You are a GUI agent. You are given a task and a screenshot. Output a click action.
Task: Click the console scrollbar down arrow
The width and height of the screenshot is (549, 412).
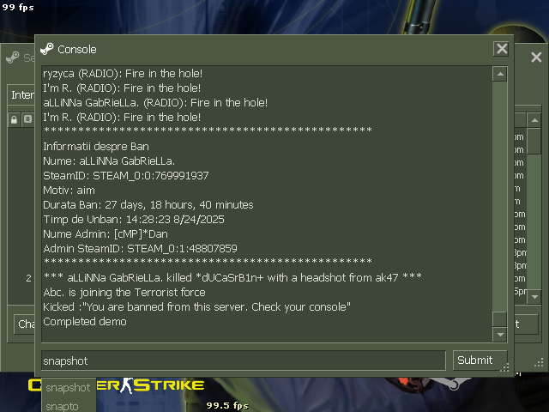tap(500, 335)
